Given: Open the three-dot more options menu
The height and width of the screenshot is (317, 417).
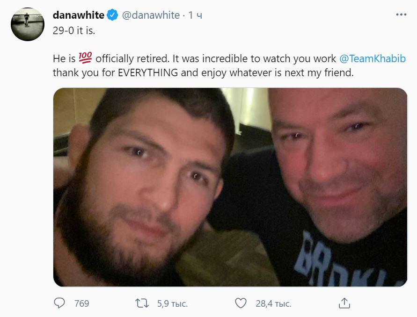Looking at the screenshot, I should point(401,15).
